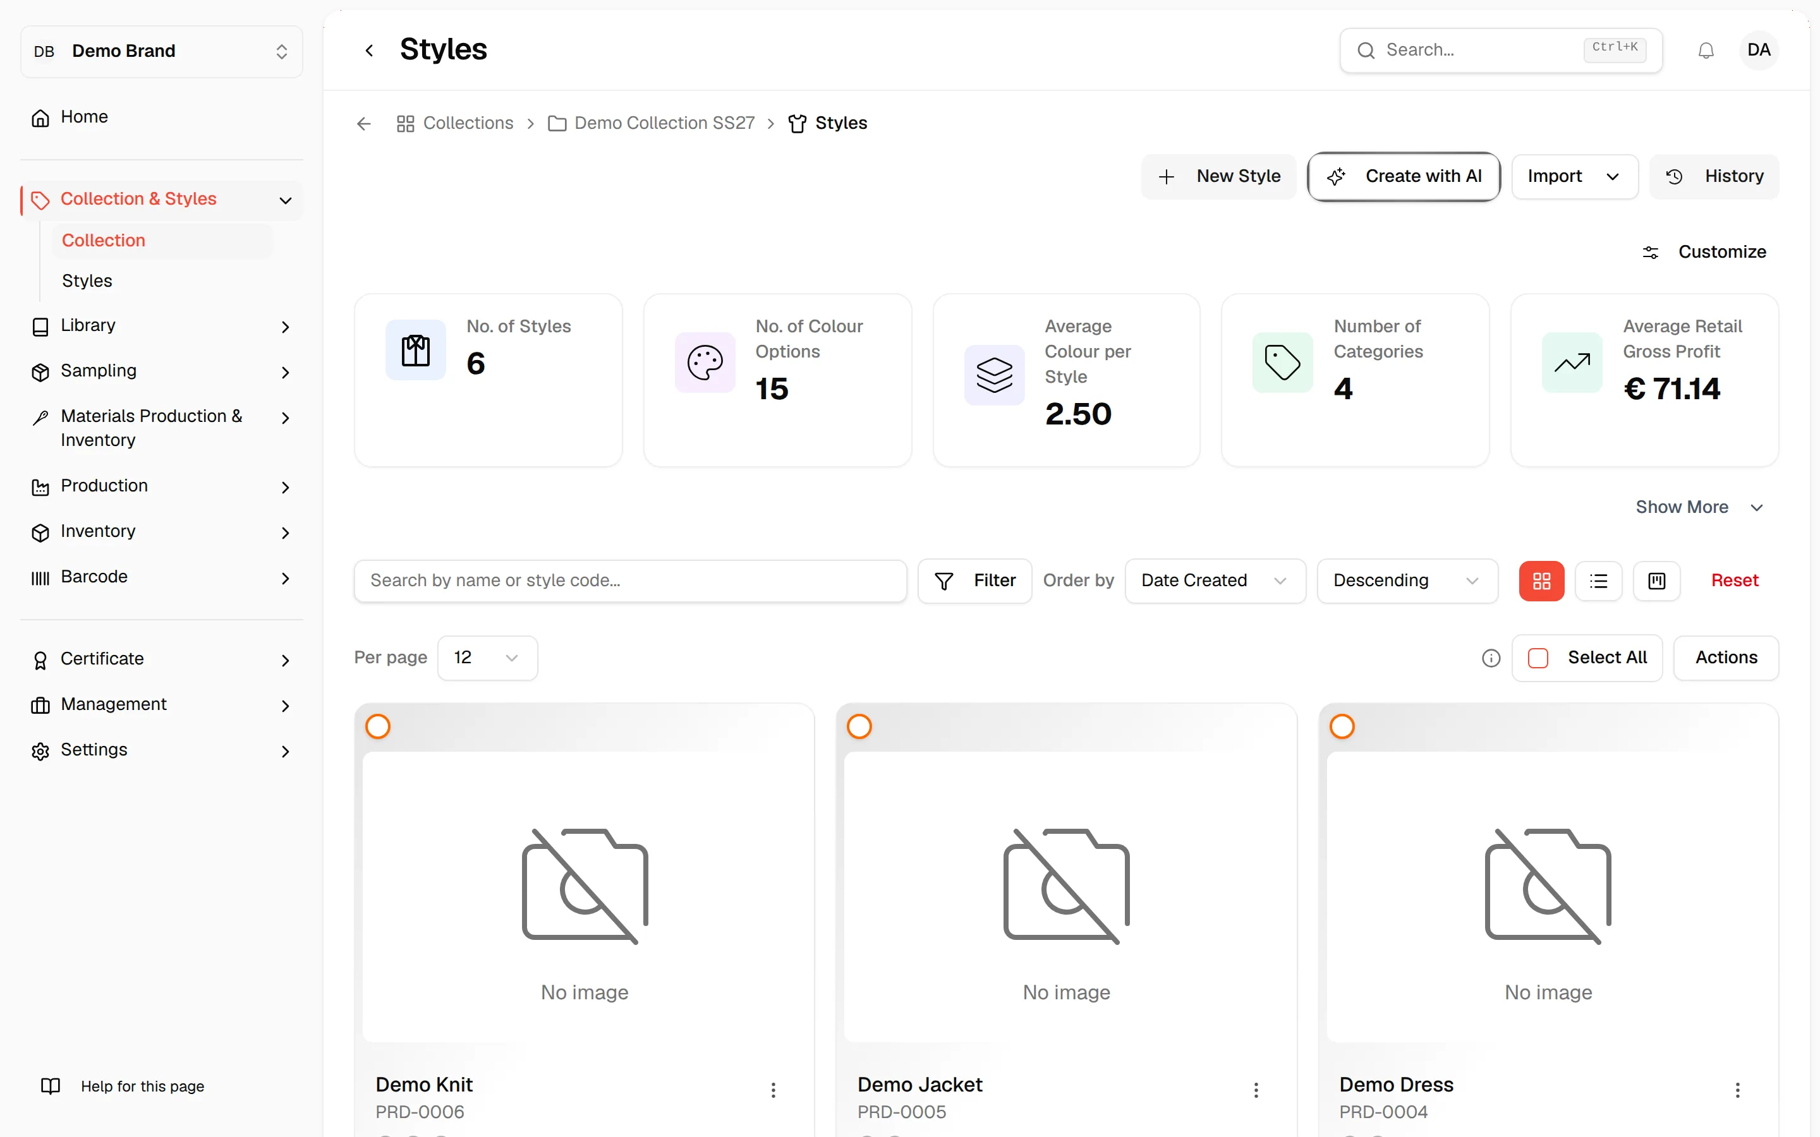Open Demo Knit no-image thumbnail
1820x1137 pixels.
(585, 897)
